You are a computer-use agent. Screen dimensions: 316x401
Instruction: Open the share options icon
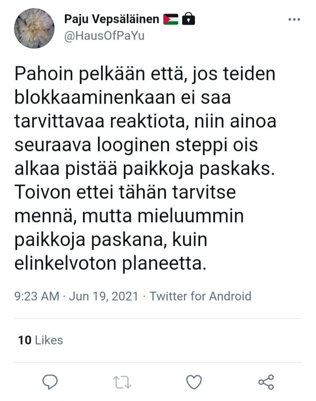point(266,382)
